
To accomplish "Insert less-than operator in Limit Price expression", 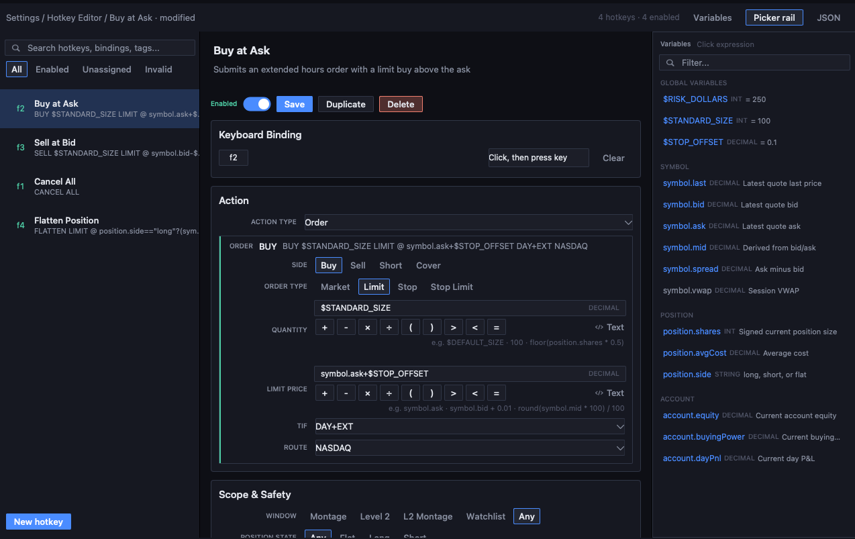I will pos(475,393).
